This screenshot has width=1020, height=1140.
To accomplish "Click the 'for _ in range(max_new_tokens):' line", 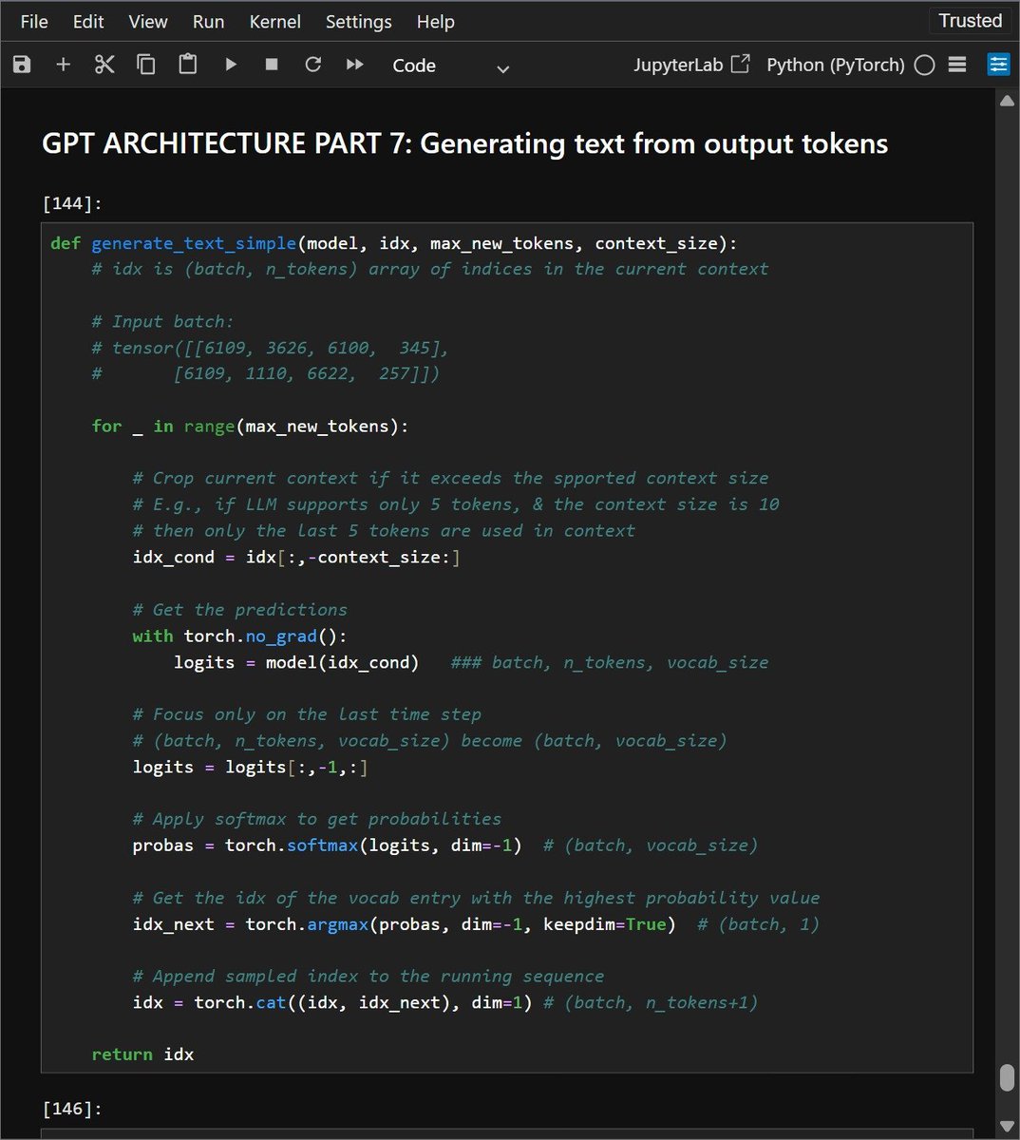I will point(251,427).
